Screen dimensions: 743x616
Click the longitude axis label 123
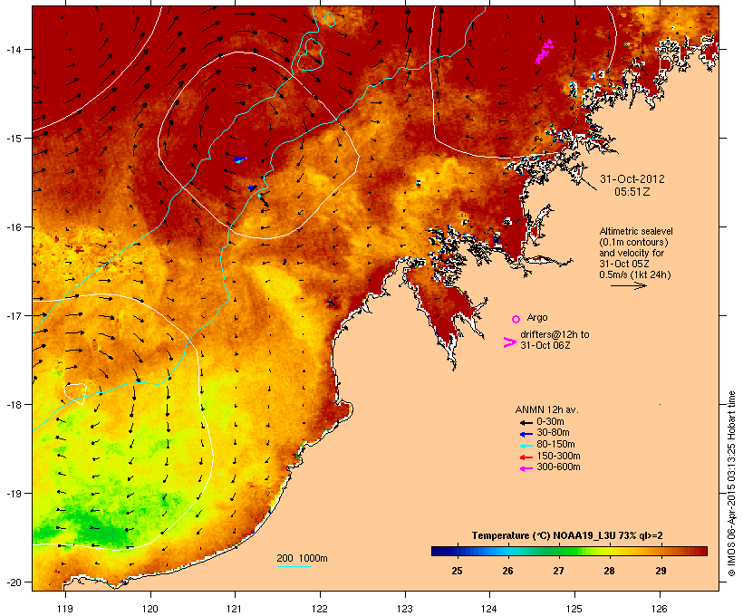point(405,609)
